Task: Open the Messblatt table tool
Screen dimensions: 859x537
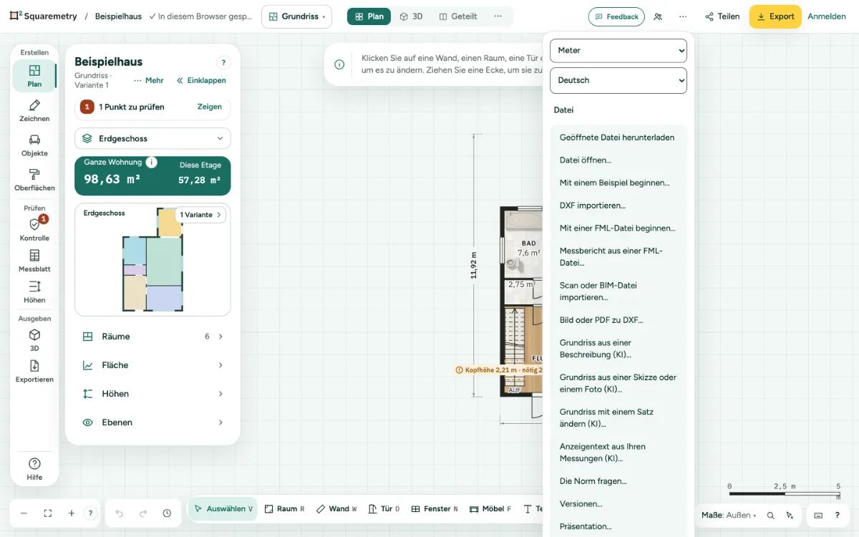Action: click(34, 261)
